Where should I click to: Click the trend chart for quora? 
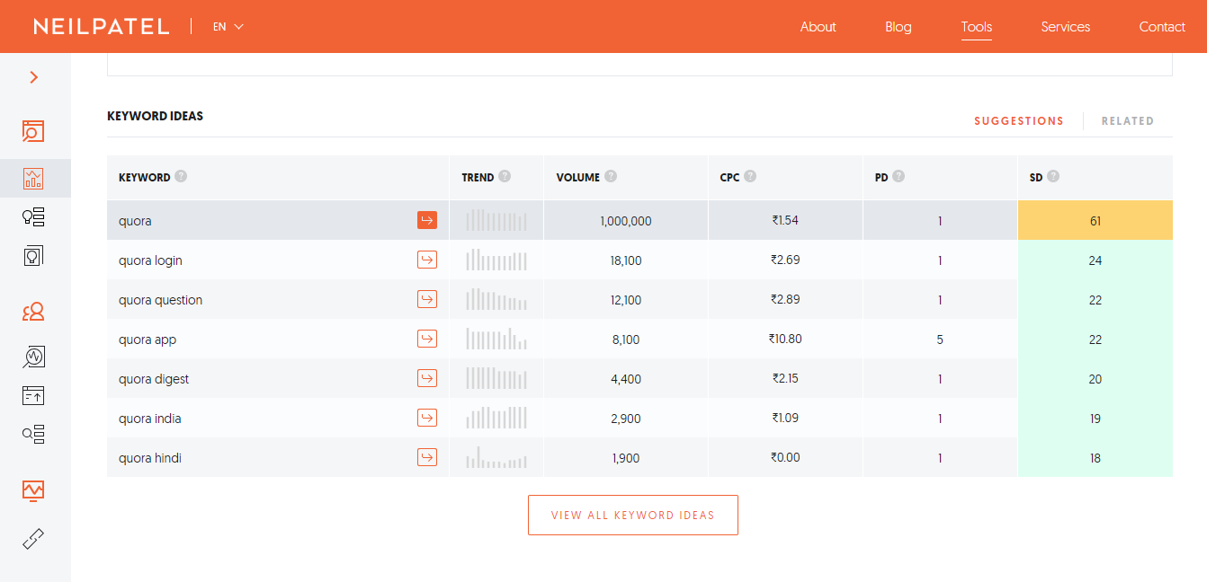[x=496, y=220]
